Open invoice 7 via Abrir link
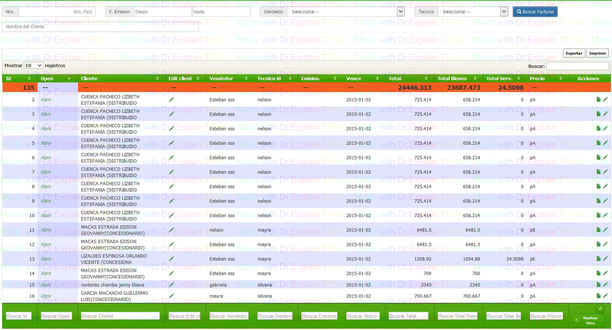Screen dimensions: 612x330 pyautogui.click(x=46, y=172)
